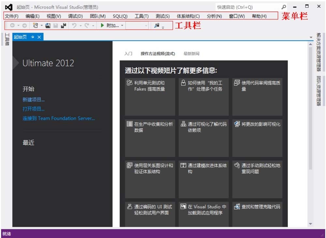Open video tile 如何使用“我的工作”处理多个任务
Image resolution: width=326 pixels, height=238 pixels.
[203, 97]
